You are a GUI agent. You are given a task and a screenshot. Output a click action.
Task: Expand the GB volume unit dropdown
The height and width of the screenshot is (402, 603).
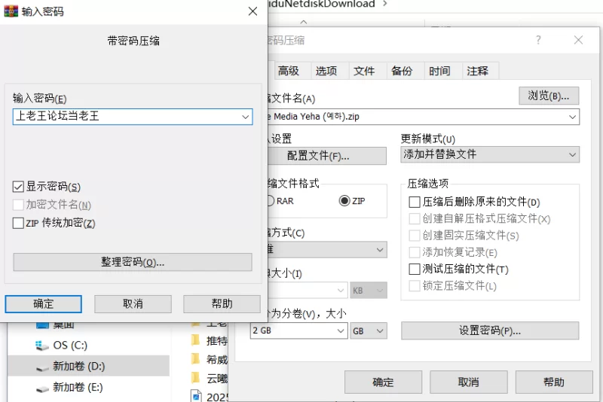pos(369,331)
